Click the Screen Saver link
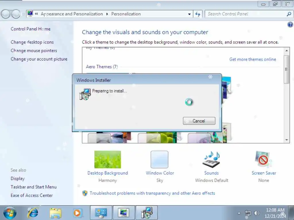Screen dimensions: 294x220 coord(264,173)
